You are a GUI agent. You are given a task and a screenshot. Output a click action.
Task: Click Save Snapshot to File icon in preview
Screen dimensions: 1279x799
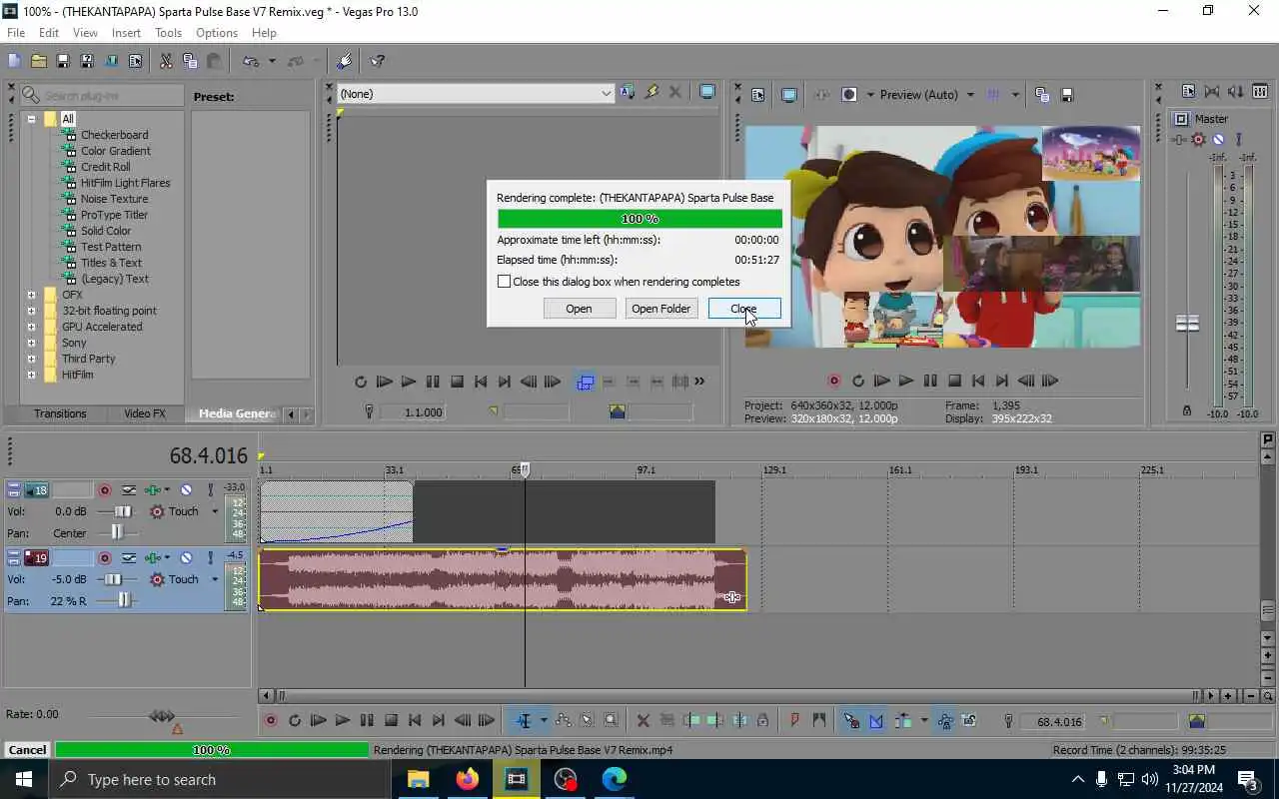click(1066, 95)
